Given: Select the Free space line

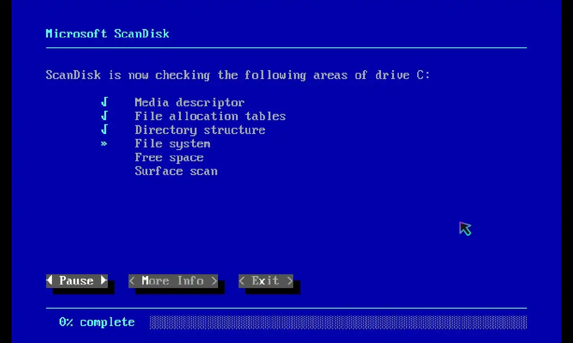Looking at the screenshot, I should point(169,158).
